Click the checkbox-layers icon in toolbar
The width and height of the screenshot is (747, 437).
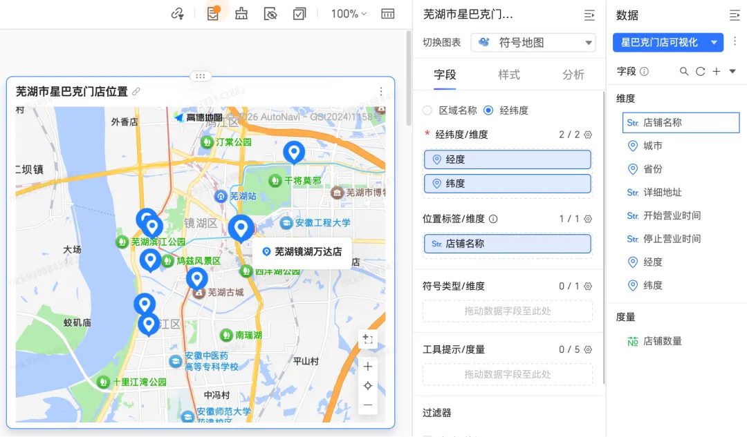(x=299, y=14)
